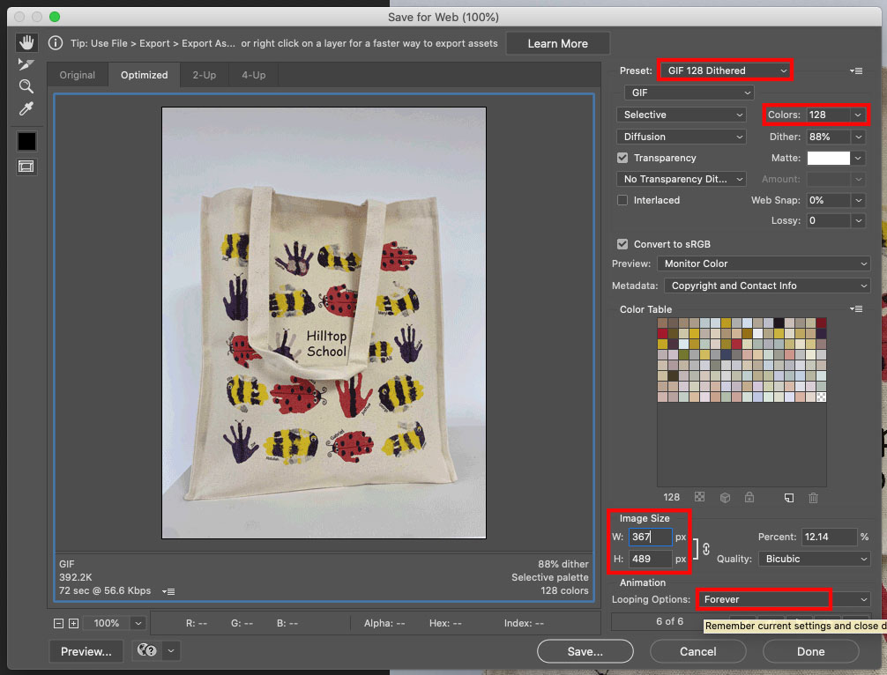Enable the Transparency option

[x=622, y=158]
